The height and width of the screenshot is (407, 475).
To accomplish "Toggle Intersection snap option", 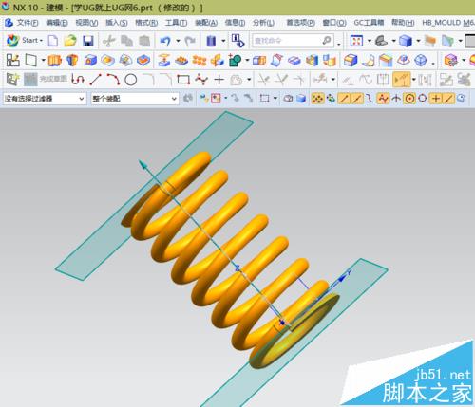I will (396, 99).
